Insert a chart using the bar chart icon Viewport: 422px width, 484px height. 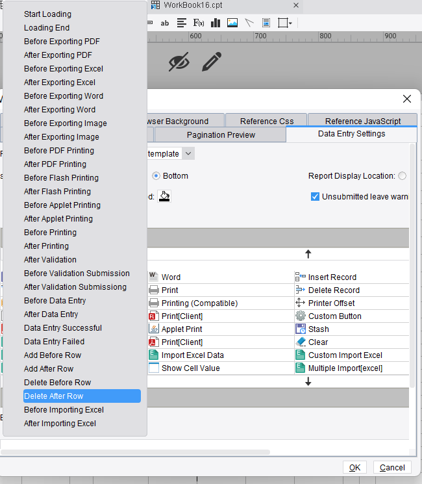click(x=216, y=23)
